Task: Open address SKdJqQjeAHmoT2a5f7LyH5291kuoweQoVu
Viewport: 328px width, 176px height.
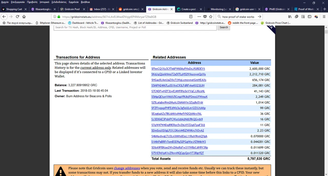Action: pos(179,74)
